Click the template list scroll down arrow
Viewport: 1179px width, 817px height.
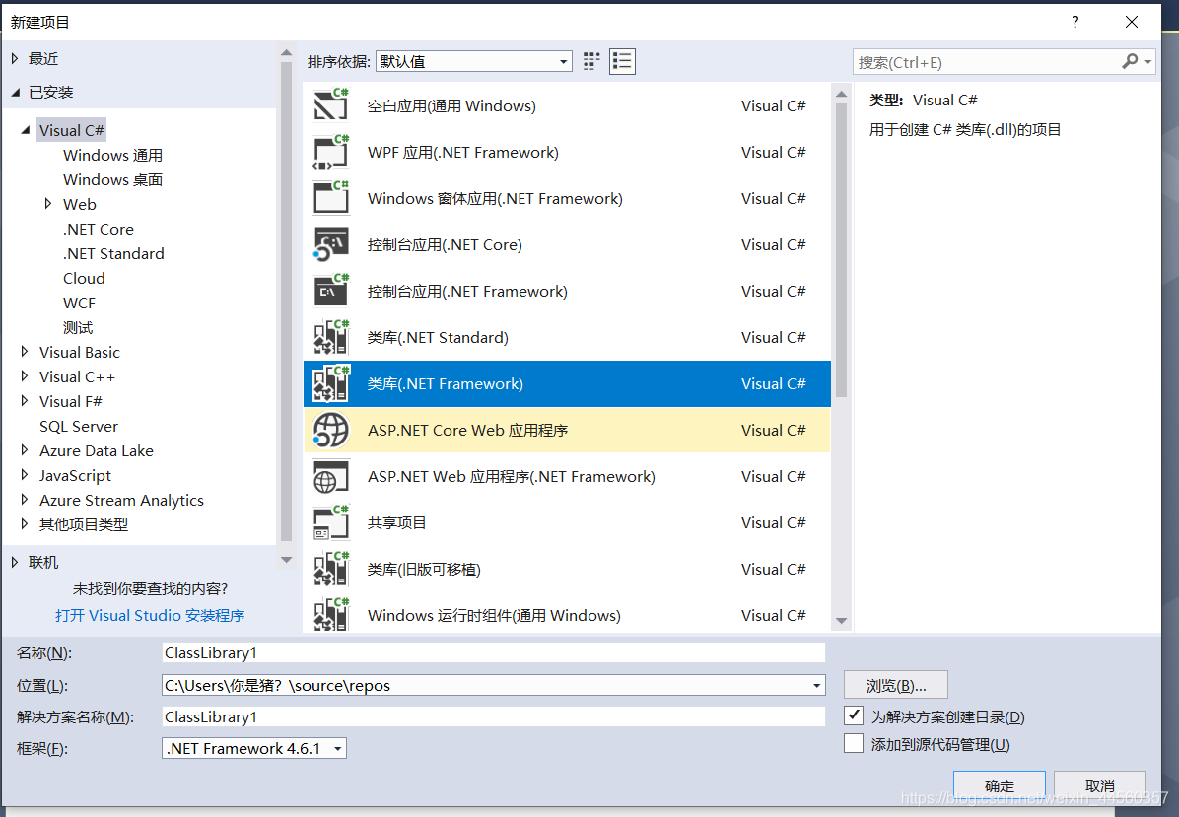click(842, 621)
